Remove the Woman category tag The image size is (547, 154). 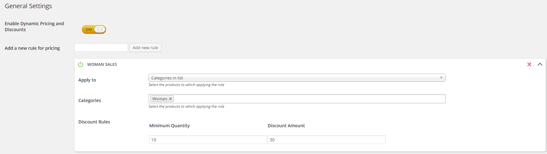171,99
